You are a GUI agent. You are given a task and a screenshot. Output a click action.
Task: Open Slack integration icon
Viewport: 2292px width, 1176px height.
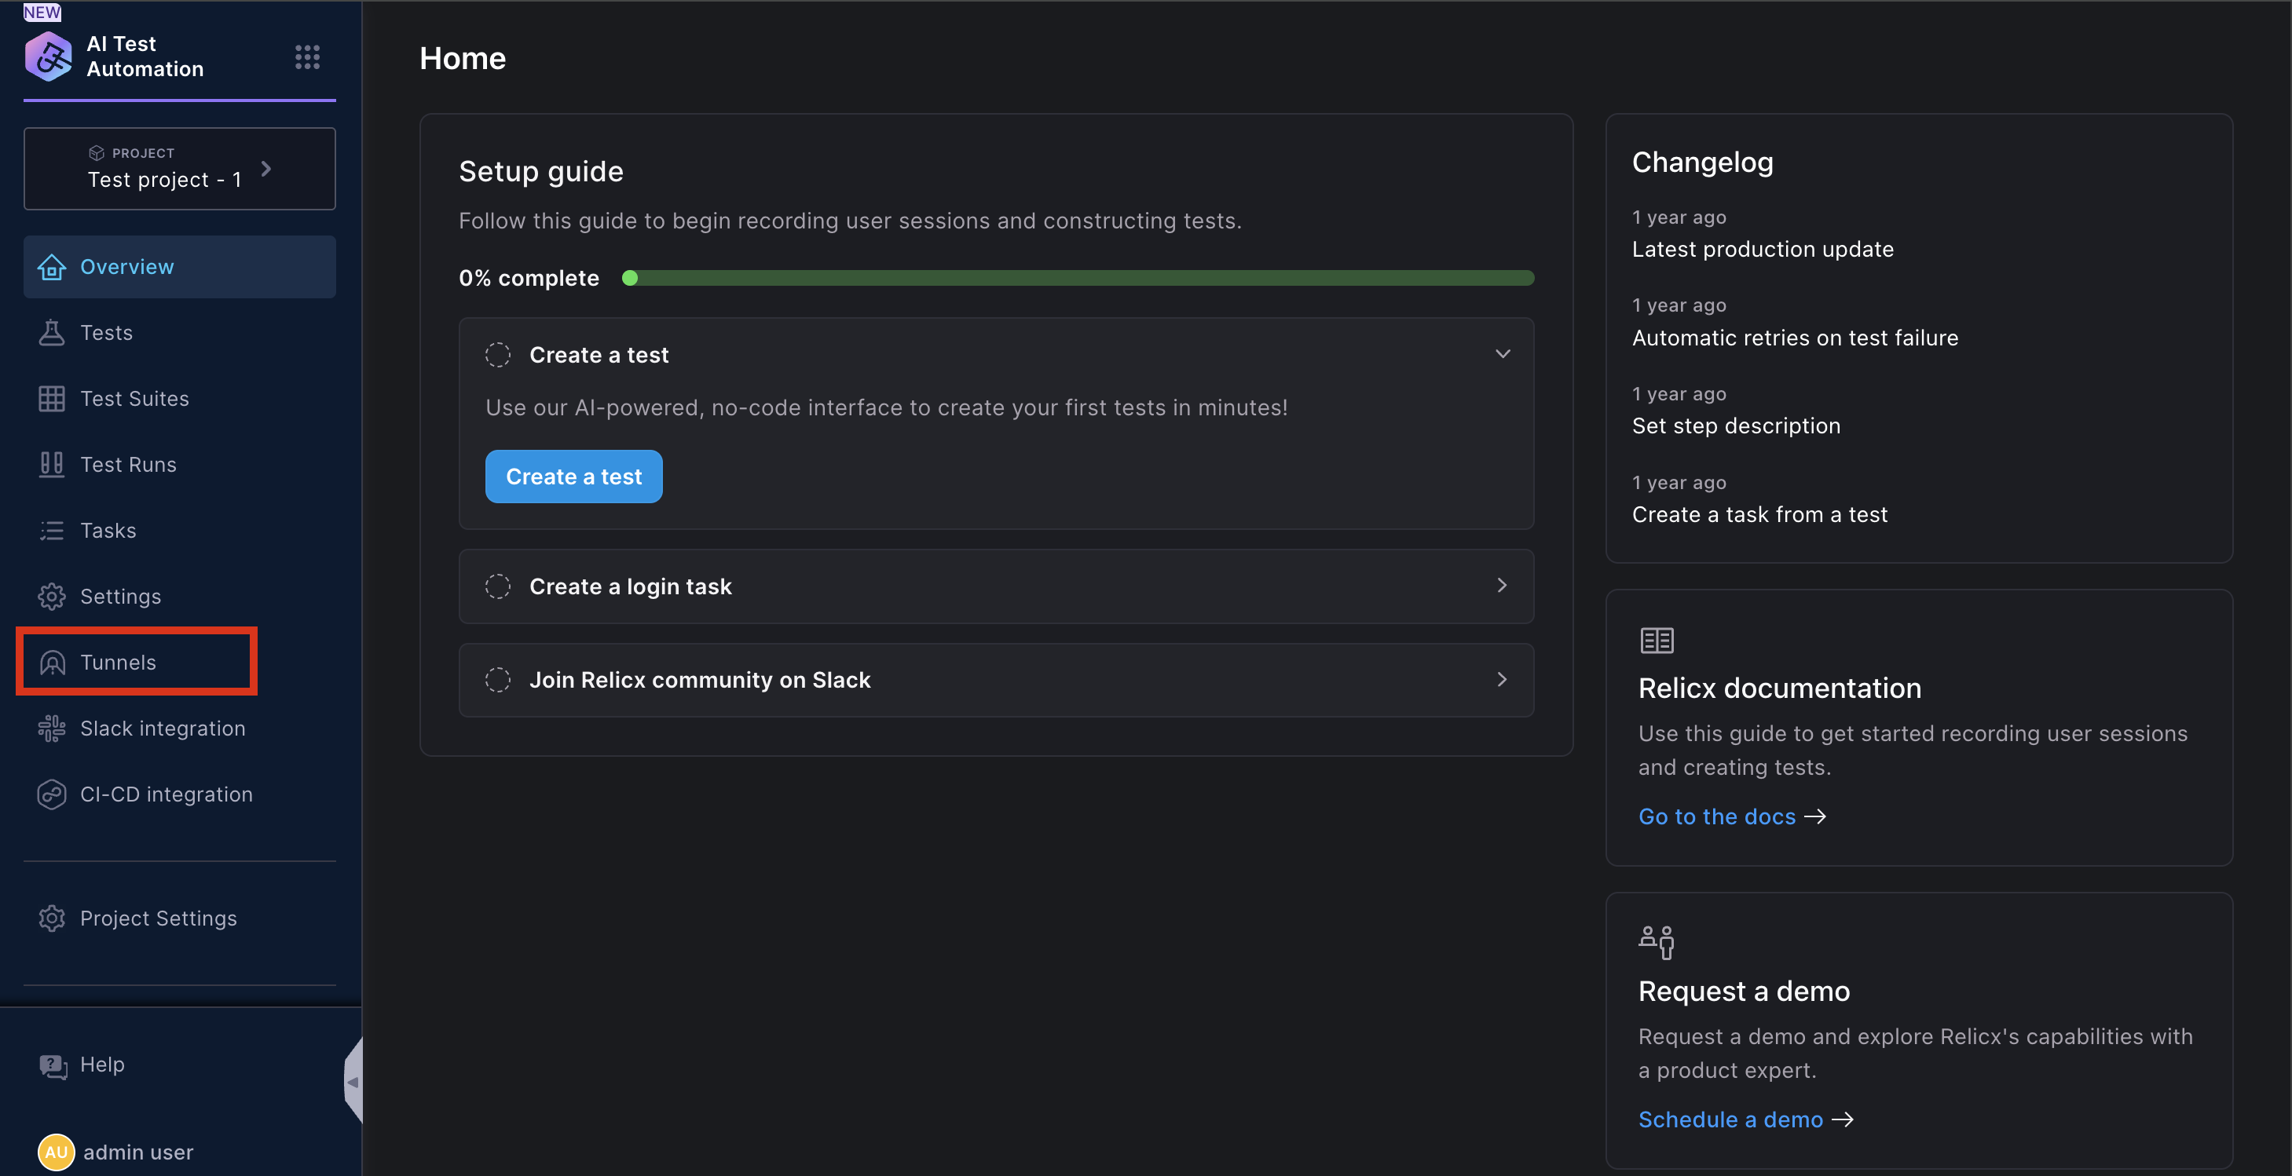point(52,729)
